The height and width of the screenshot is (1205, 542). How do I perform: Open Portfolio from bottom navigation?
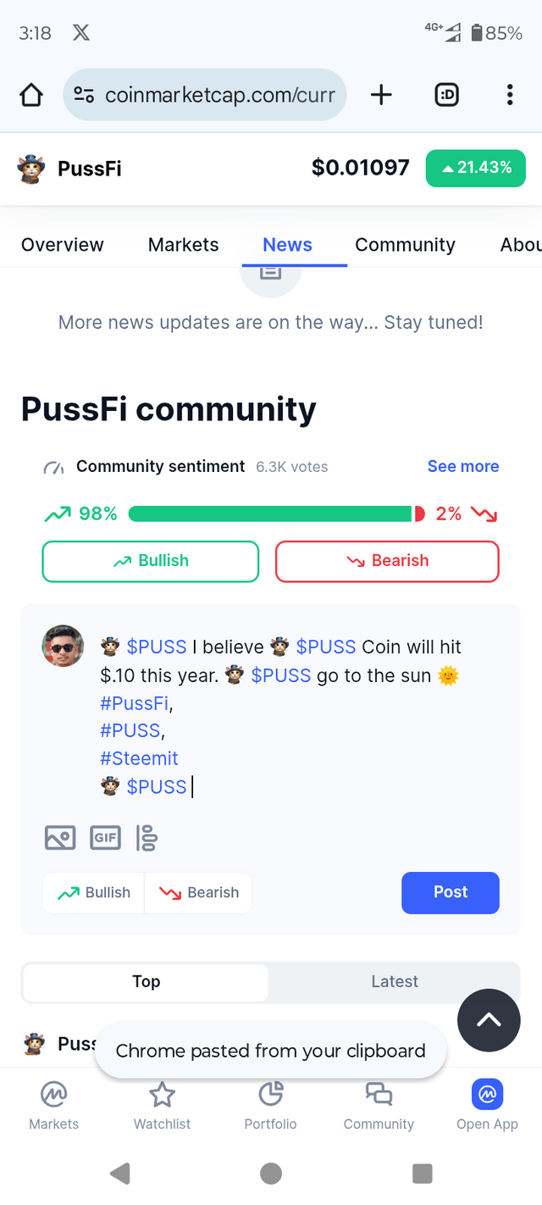[x=270, y=1107]
